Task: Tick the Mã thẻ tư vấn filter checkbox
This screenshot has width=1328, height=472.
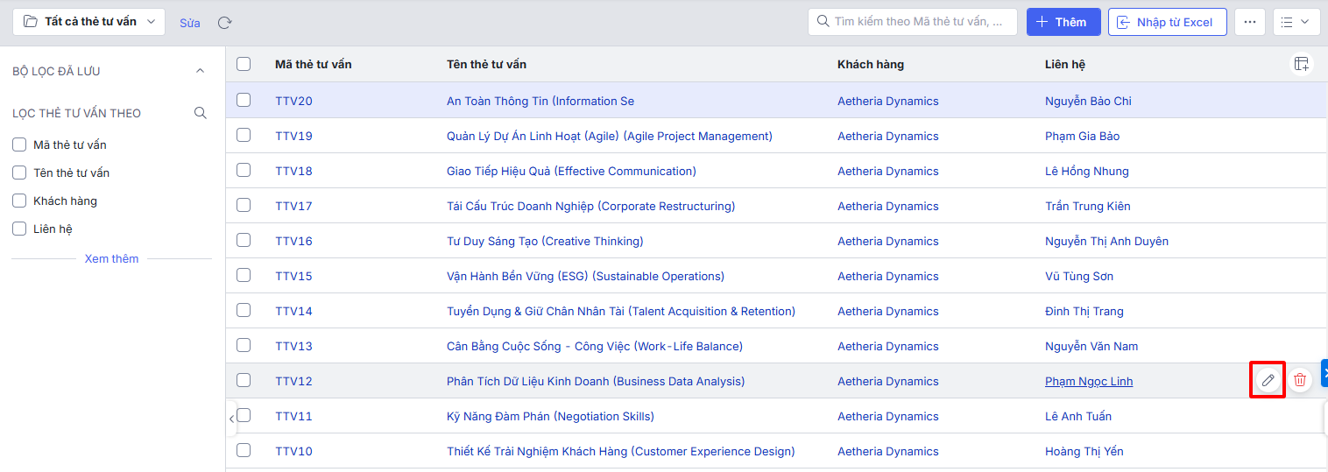Action: [x=19, y=144]
